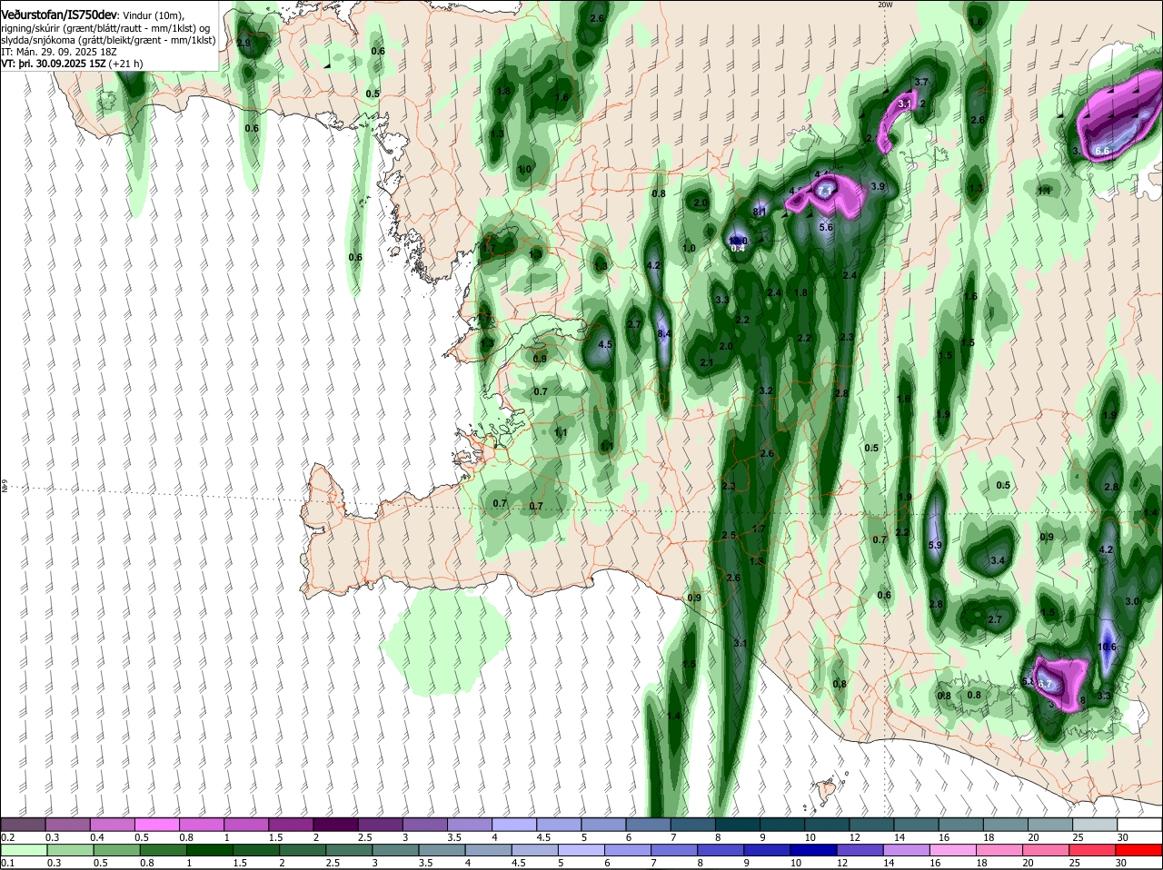This screenshot has width=1163, height=870.
Task: Click the 8.4 precipitation value
Action: [664, 334]
